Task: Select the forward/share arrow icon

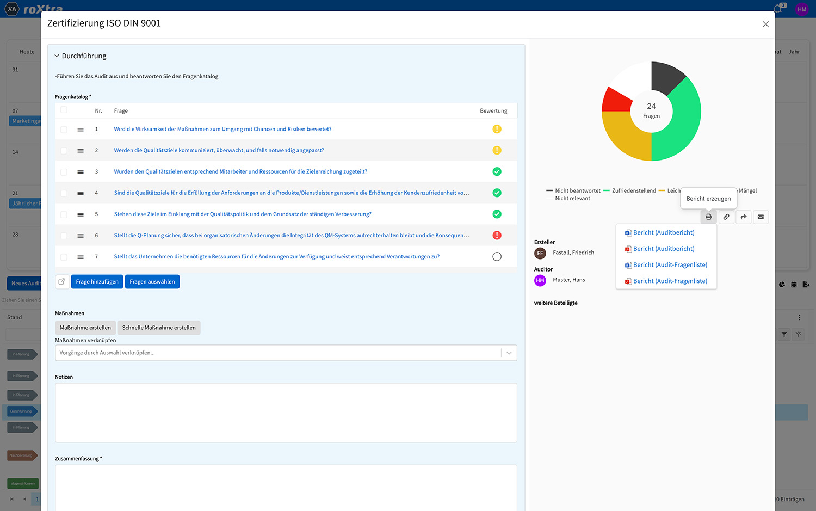Action: (x=744, y=217)
